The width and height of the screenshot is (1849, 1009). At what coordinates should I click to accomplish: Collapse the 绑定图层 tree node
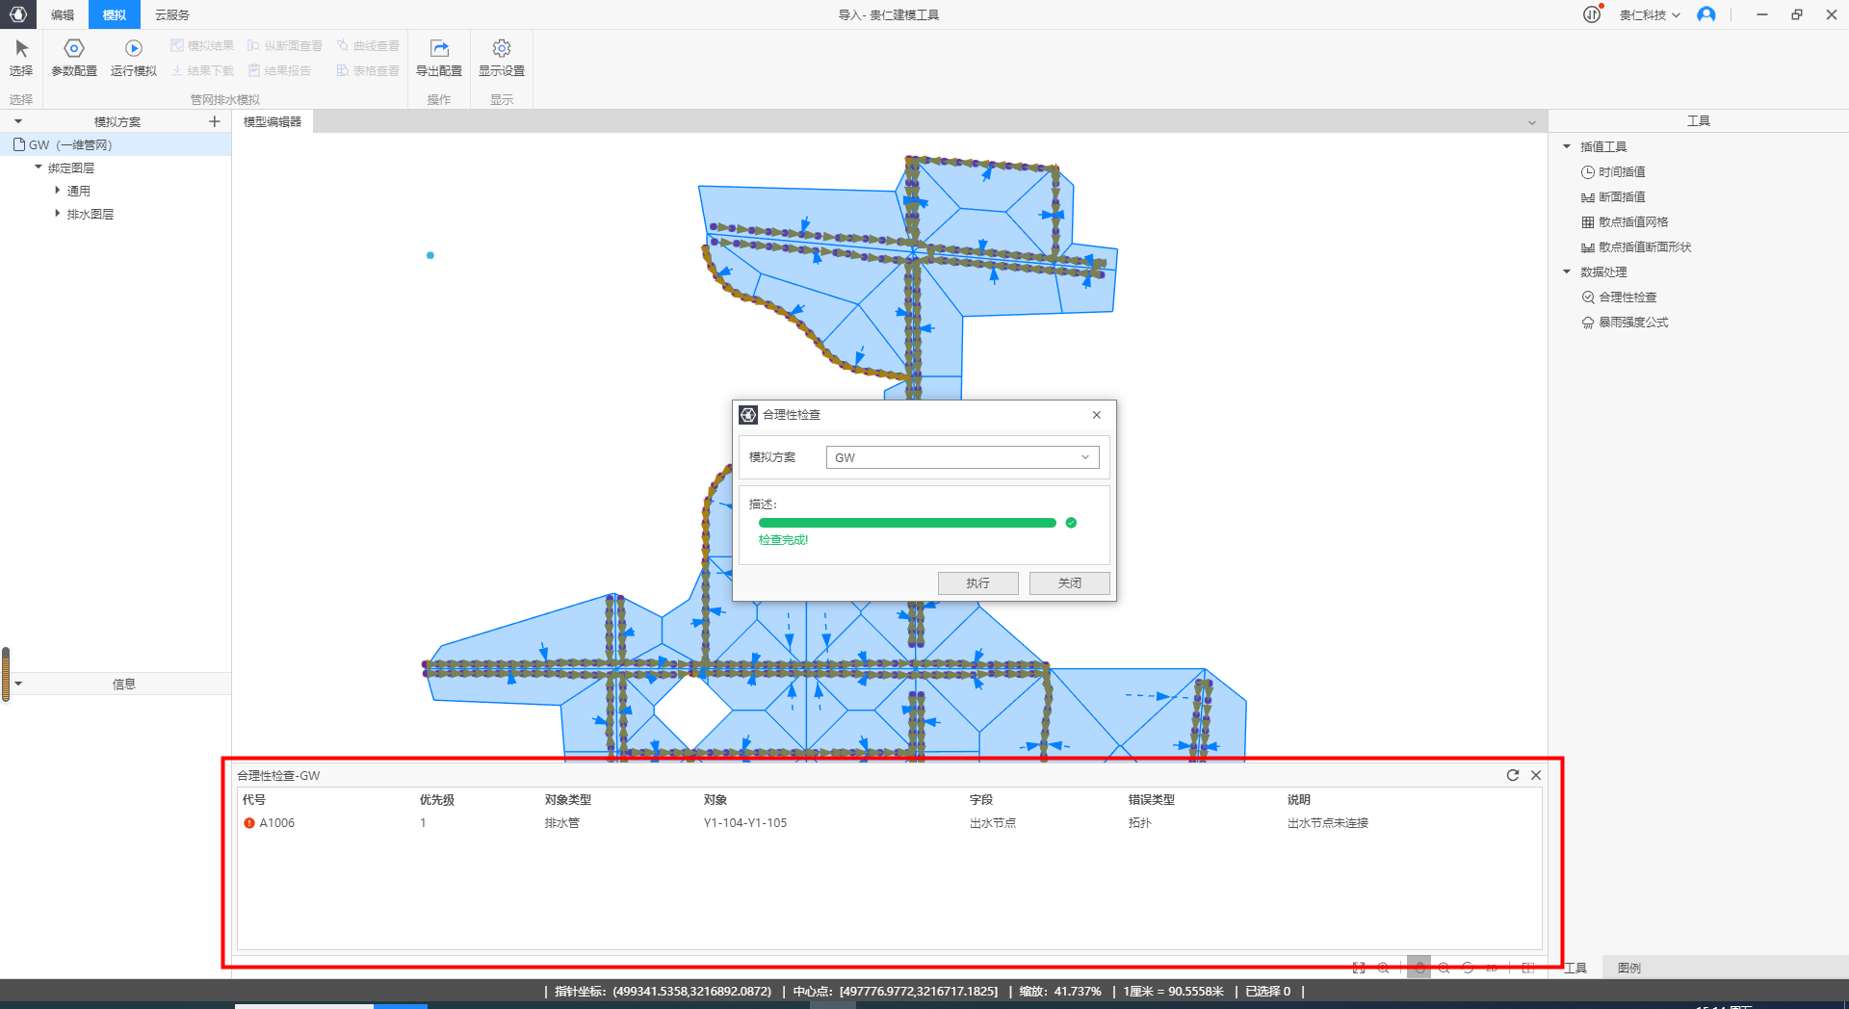[x=39, y=168]
